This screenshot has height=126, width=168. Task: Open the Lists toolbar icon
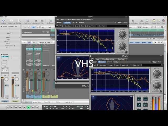coord(159,21)
